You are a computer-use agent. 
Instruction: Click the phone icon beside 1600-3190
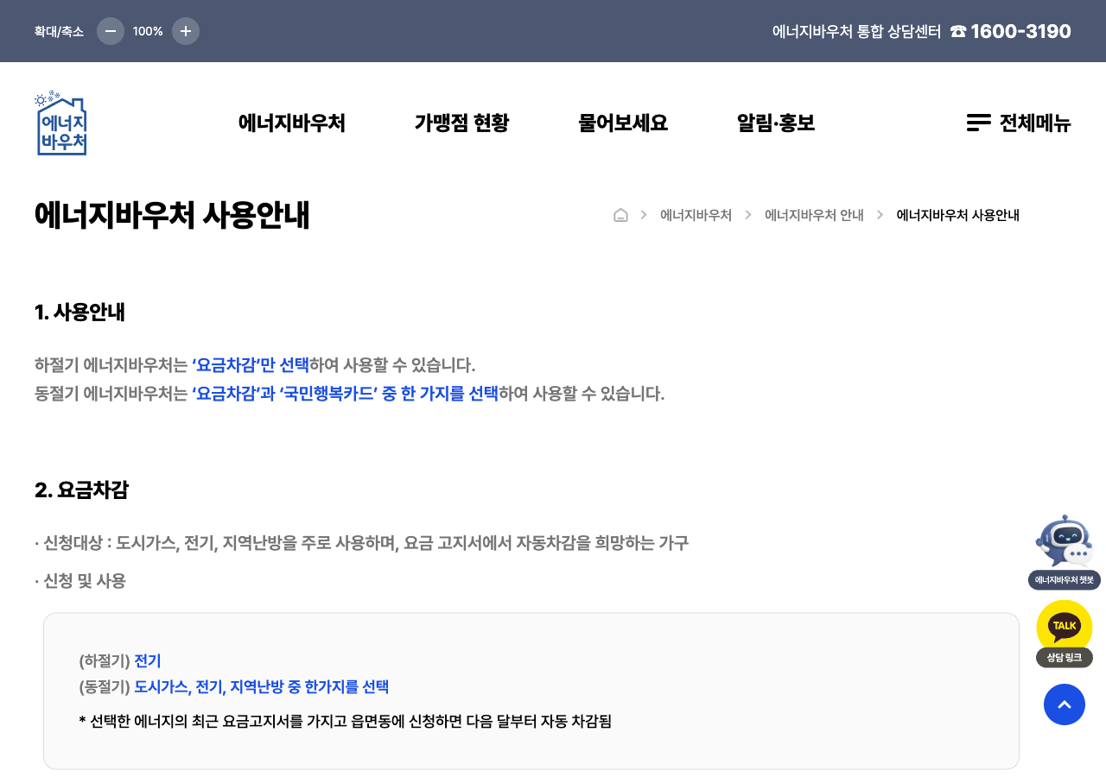(x=957, y=31)
